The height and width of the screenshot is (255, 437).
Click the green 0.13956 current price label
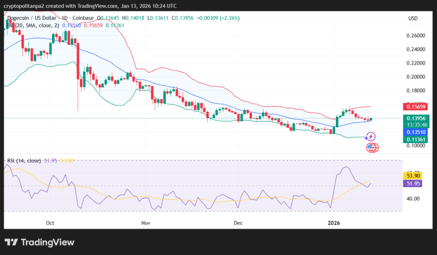coord(415,118)
